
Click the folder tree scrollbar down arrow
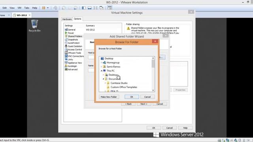[x=153, y=90]
